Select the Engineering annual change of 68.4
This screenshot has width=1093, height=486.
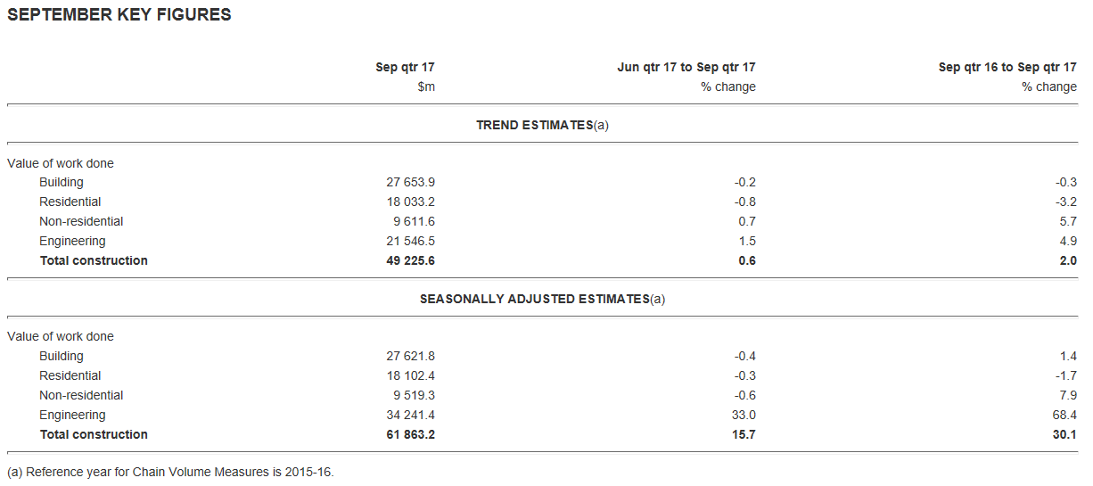click(1065, 415)
